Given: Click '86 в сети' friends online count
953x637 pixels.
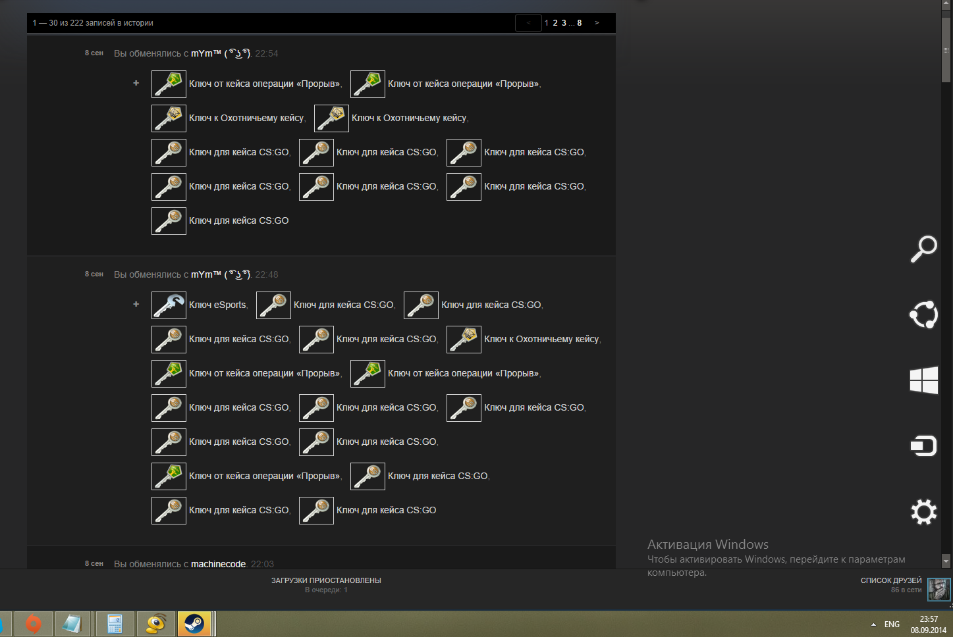Looking at the screenshot, I should 906,590.
